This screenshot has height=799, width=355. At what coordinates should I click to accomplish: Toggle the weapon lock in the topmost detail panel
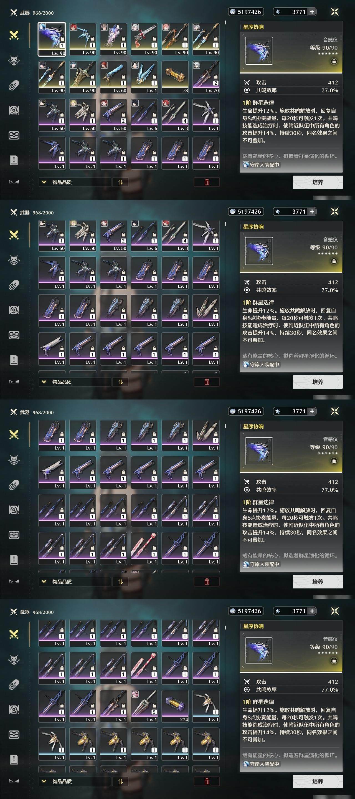coord(334,61)
